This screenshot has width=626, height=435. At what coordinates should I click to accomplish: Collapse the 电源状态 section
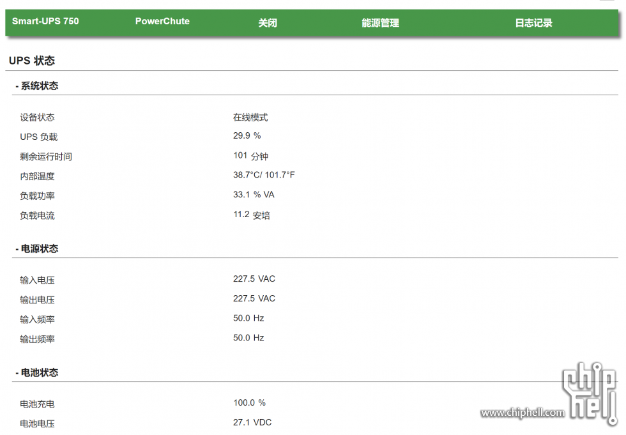click(37, 248)
